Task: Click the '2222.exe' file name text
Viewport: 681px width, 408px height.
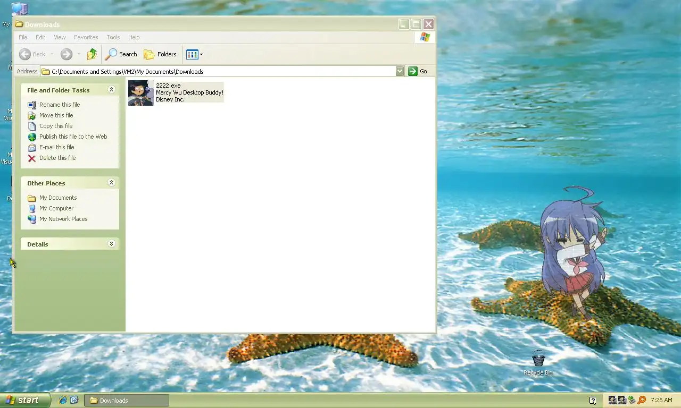Action: point(168,86)
